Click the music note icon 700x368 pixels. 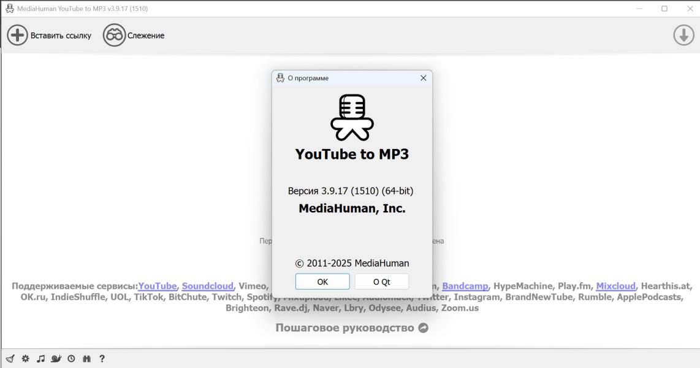40,359
